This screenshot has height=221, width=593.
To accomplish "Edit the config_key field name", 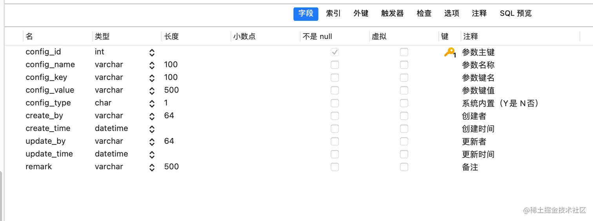I will click(46, 77).
